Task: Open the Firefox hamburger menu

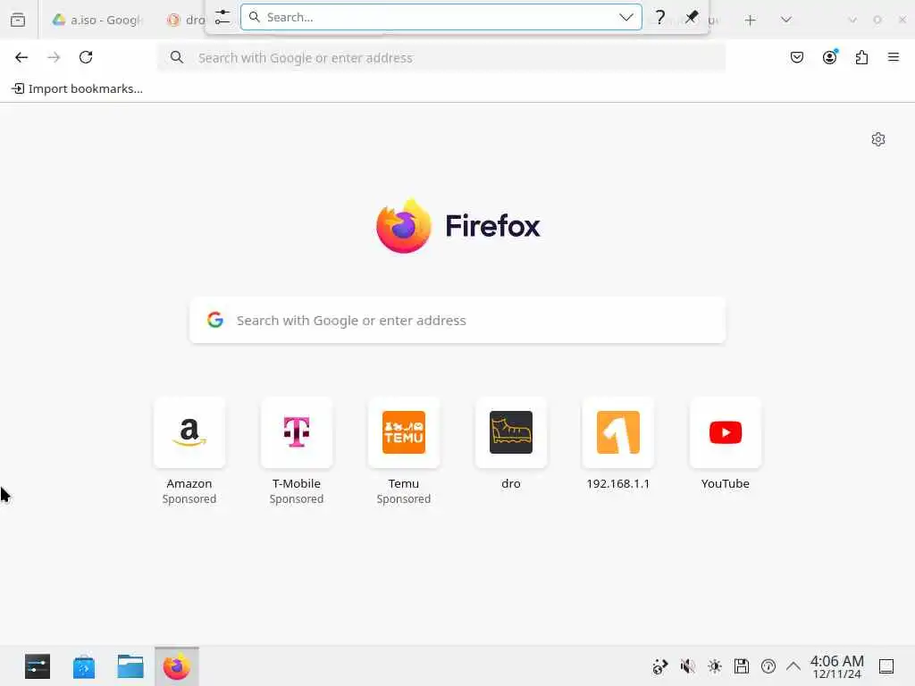Action: click(893, 57)
